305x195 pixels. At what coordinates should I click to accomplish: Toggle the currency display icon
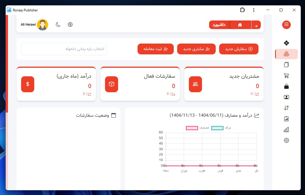70,25
